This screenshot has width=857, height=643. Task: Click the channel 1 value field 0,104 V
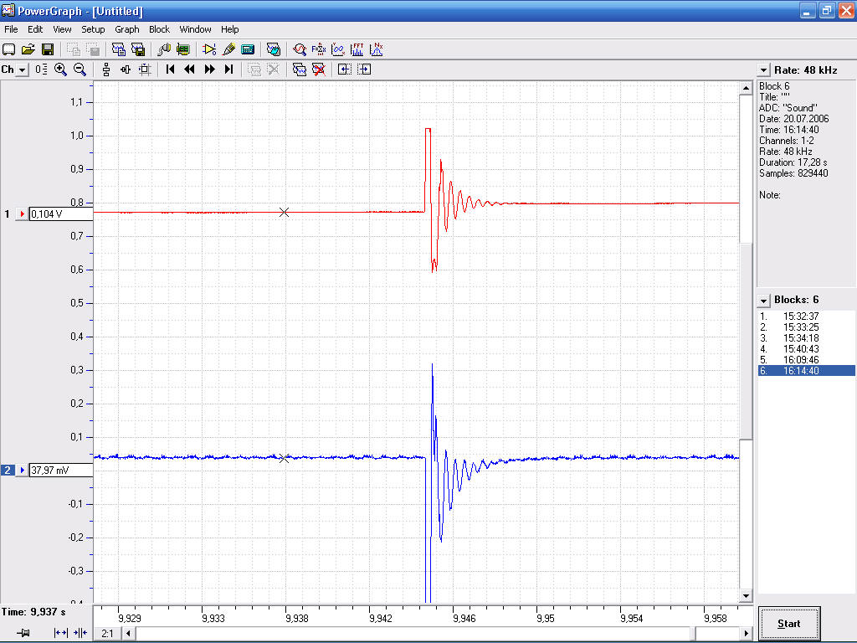[x=60, y=213]
